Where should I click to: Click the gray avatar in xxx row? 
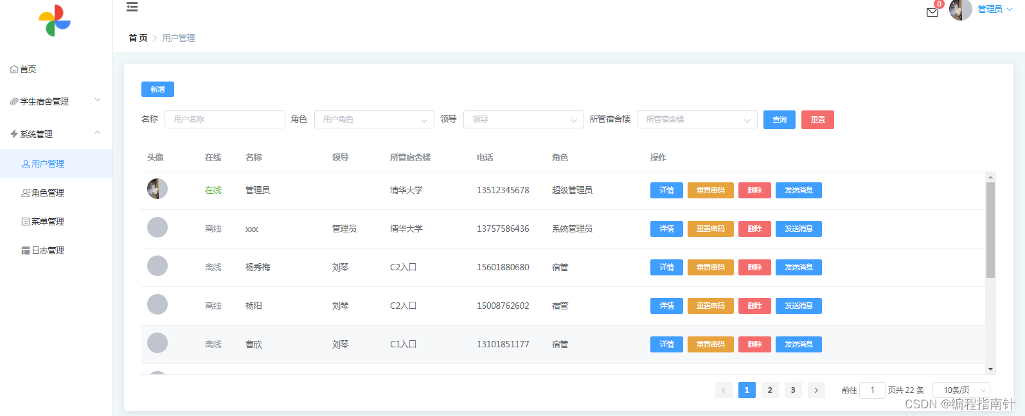click(157, 227)
